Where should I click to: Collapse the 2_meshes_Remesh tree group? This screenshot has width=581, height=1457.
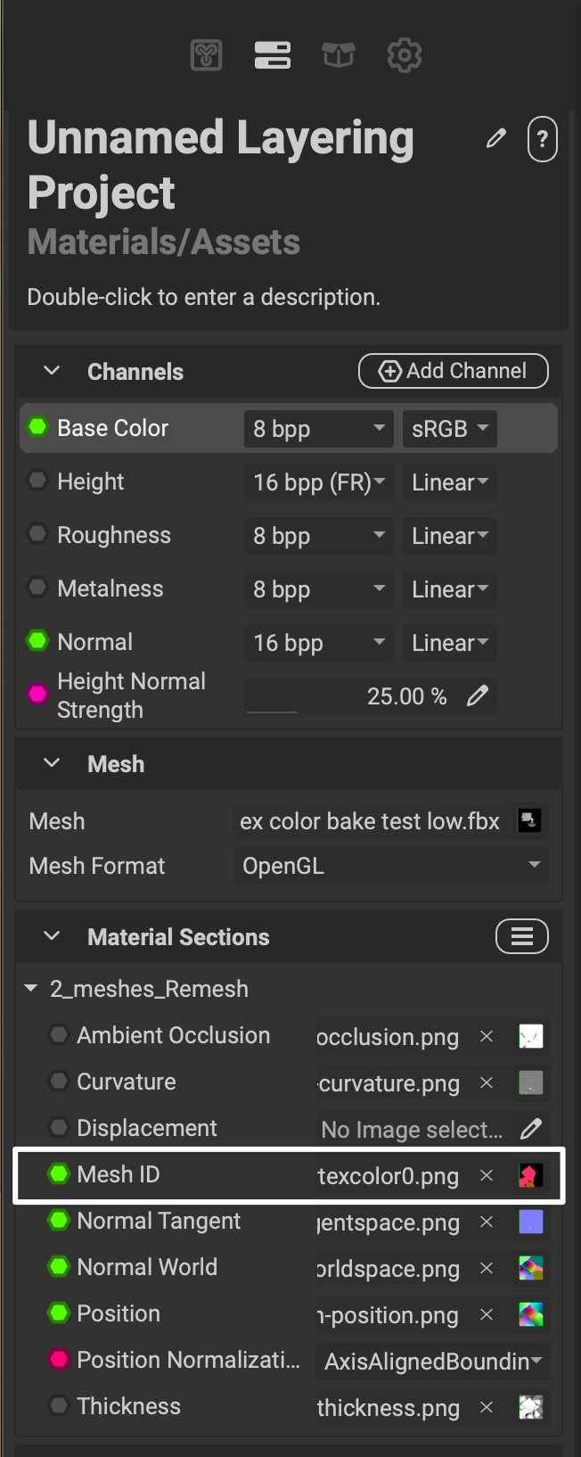31,989
